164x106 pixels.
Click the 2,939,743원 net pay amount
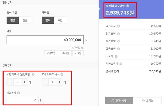click(x=120, y=13)
